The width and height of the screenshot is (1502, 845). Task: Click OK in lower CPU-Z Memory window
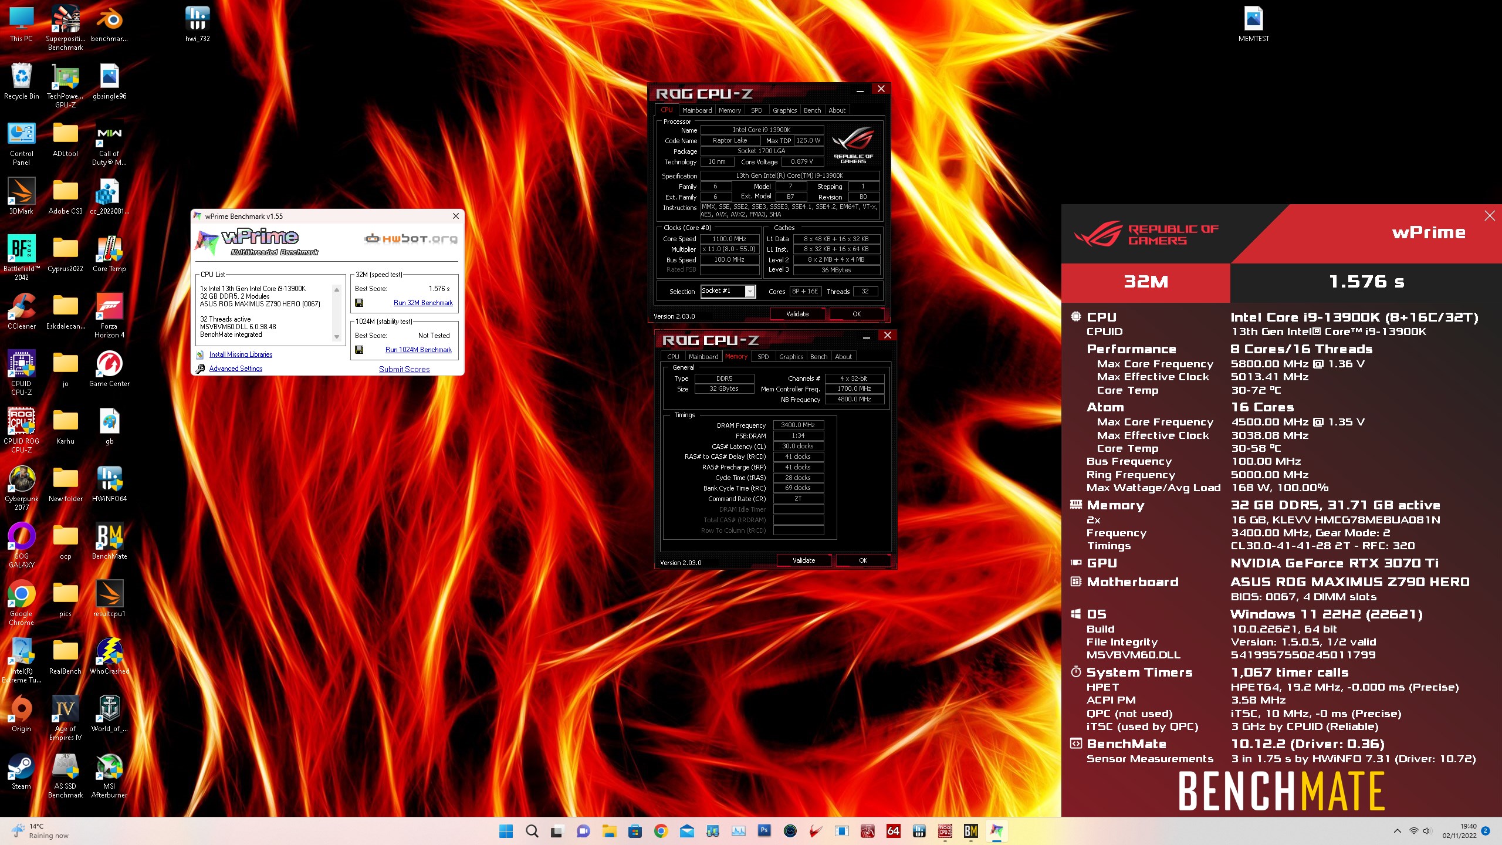coord(863,560)
